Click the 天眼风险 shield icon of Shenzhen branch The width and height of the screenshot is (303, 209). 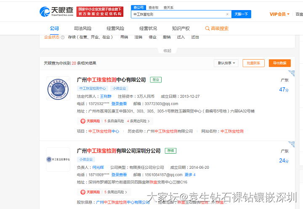pyautogui.click(x=83, y=192)
